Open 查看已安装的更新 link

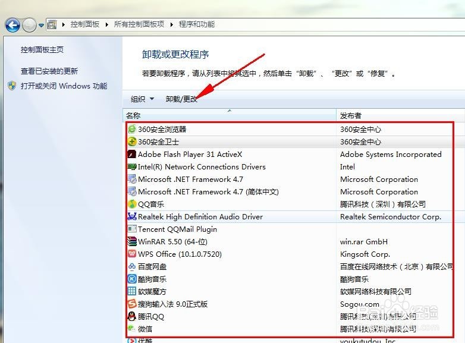(49, 71)
